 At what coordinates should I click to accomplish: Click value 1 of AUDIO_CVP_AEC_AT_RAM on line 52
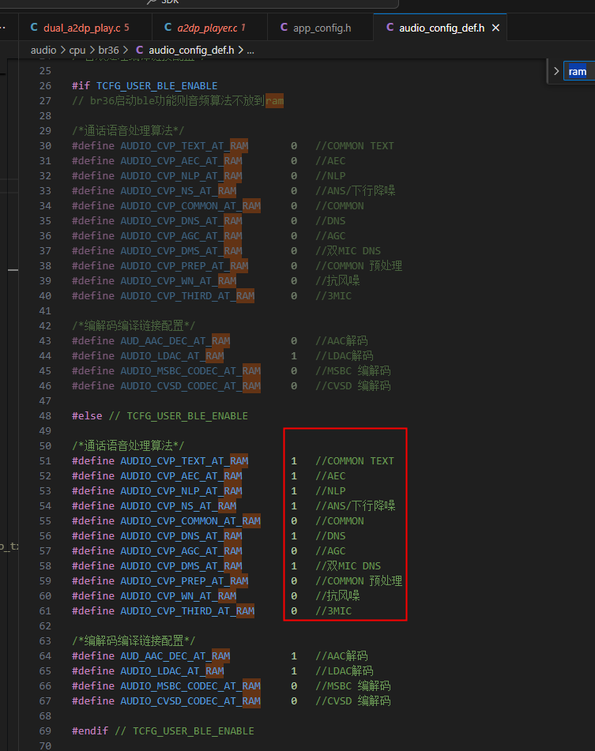pyautogui.click(x=294, y=475)
